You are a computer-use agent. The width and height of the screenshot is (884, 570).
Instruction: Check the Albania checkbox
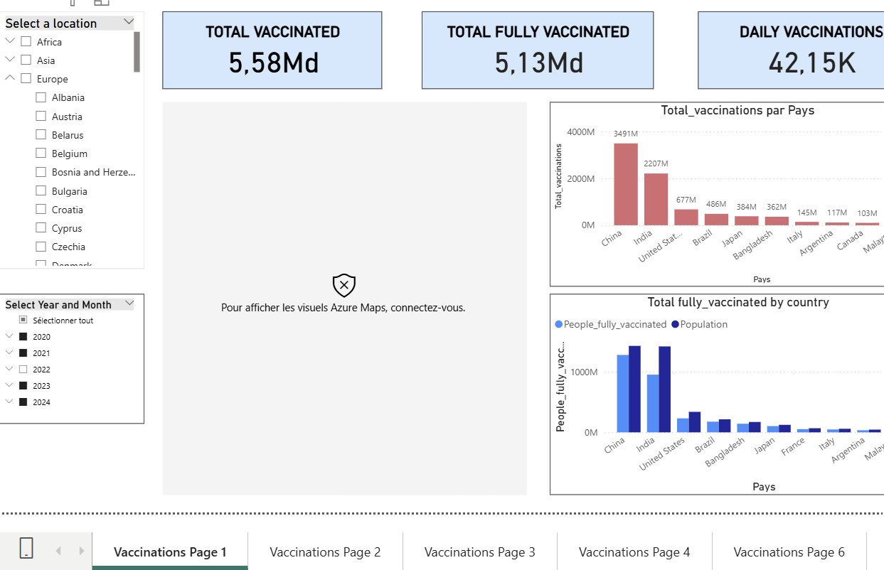41,97
